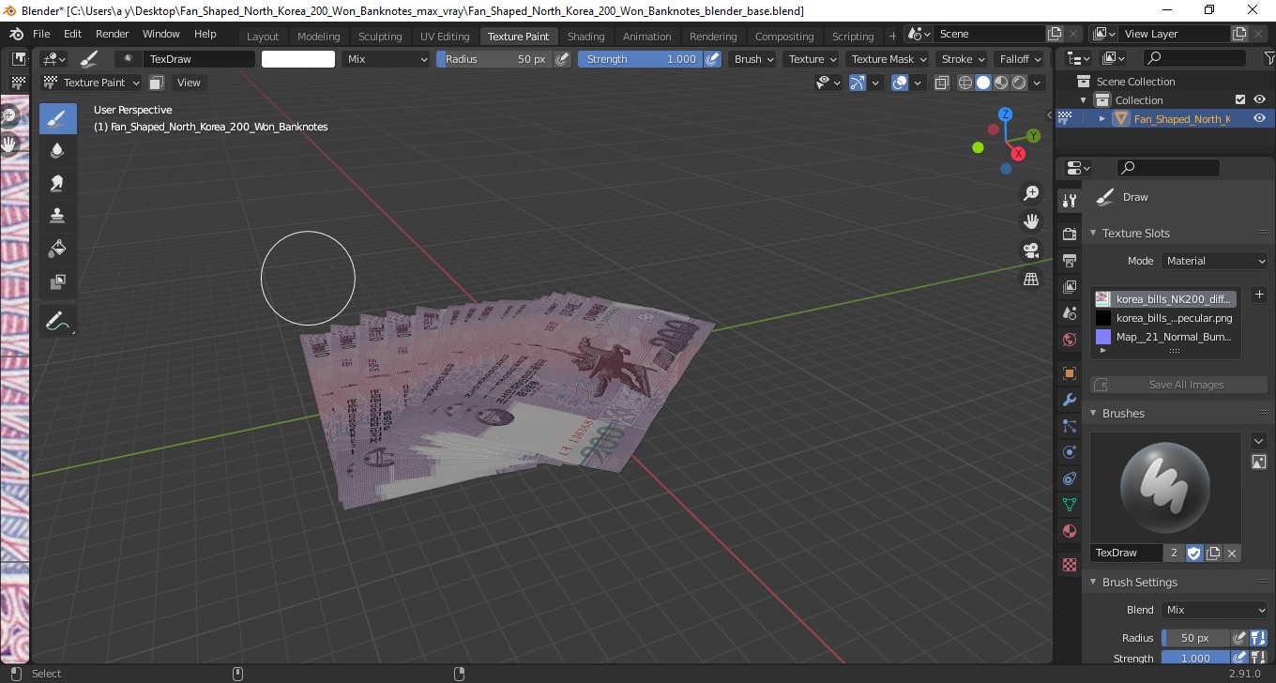This screenshot has height=683, width=1276.
Task: Expand the Fan_Shaped_North_K object tree
Action: coord(1102,118)
